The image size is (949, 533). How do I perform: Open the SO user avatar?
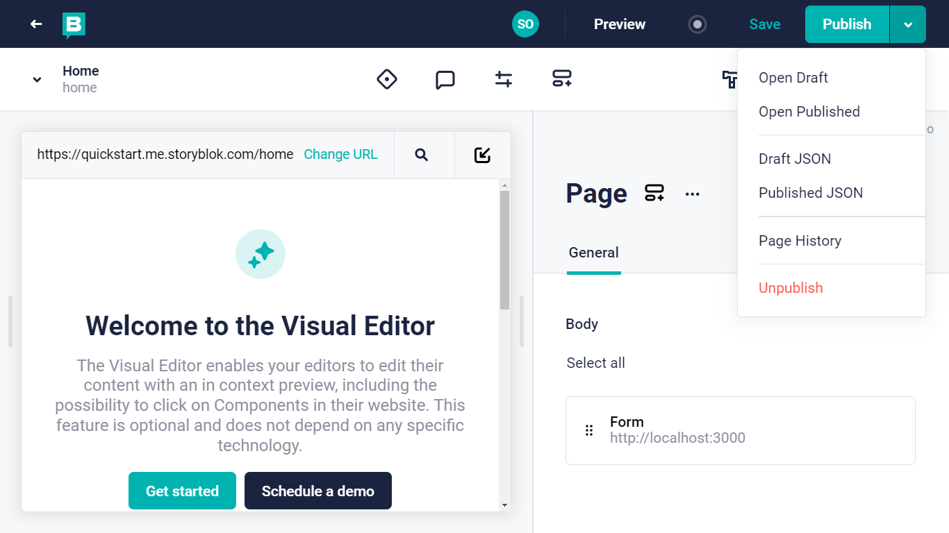[x=525, y=24]
